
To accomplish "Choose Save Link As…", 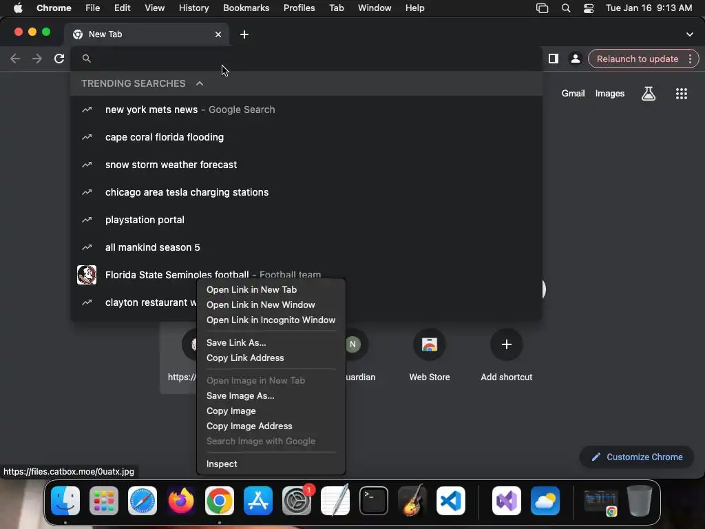I will pyautogui.click(x=271, y=343).
